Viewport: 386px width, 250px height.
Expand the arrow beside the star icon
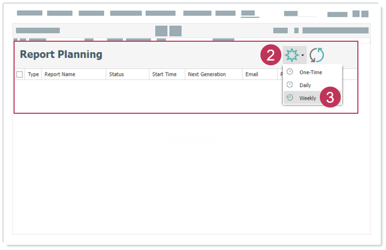[303, 55]
